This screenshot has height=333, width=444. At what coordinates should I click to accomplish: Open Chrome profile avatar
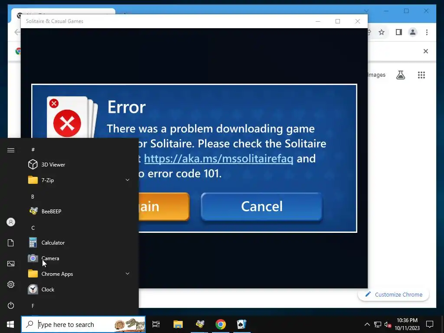[x=413, y=32]
